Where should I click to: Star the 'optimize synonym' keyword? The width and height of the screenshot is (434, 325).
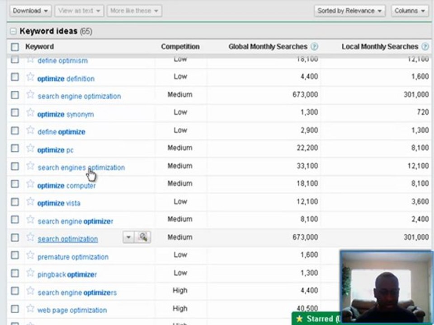click(x=30, y=112)
